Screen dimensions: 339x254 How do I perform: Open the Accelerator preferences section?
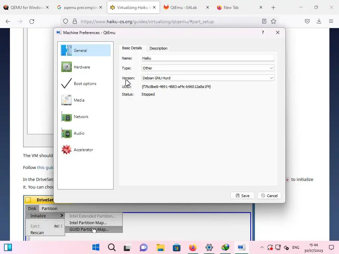pos(85,150)
